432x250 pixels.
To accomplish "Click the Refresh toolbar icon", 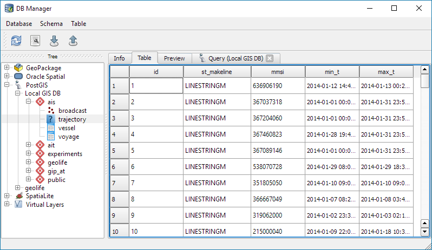I will click(16, 40).
